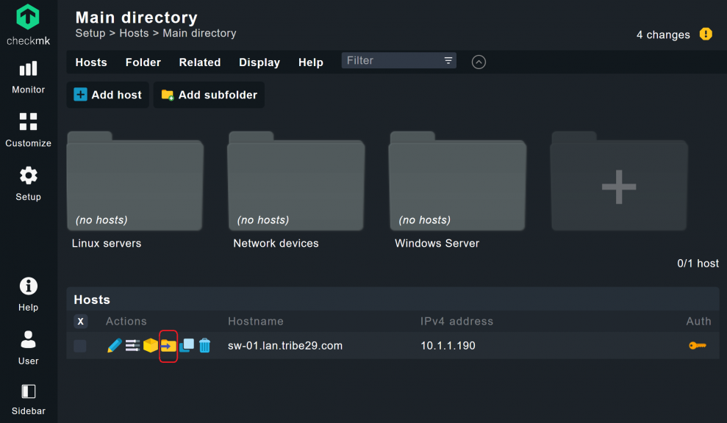This screenshot has height=423, width=727.
Task: Open the Setup gear in sidebar
Action: click(28, 183)
